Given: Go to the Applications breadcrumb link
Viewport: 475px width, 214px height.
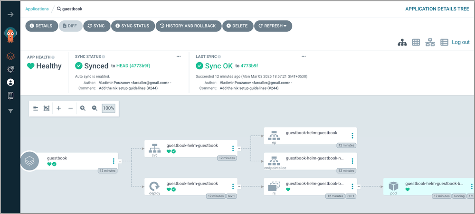Looking at the screenshot, I should tap(37, 9).
